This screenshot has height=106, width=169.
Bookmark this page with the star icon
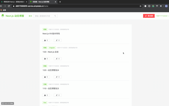click(x=140, y=6)
